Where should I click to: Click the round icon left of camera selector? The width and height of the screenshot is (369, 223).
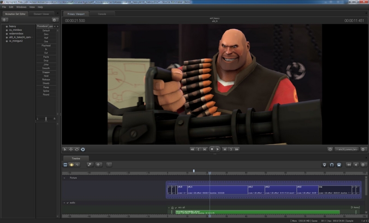coord(330,149)
